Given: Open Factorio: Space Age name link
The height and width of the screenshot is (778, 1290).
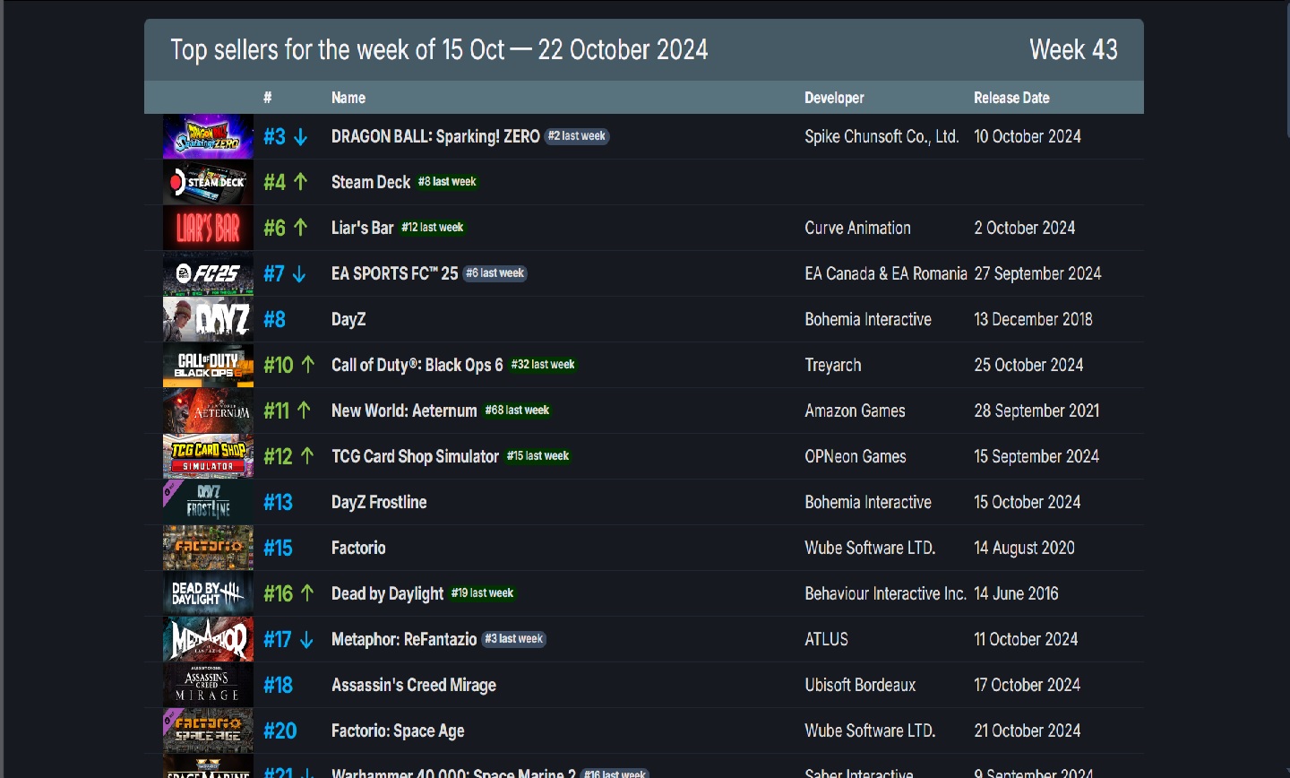Looking at the screenshot, I should click(x=398, y=730).
